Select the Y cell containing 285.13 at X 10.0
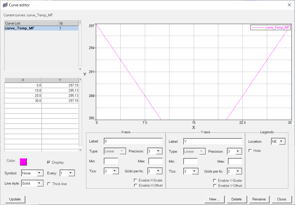The width and height of the screenshot is (295, 205). click(x=60, y=90)
